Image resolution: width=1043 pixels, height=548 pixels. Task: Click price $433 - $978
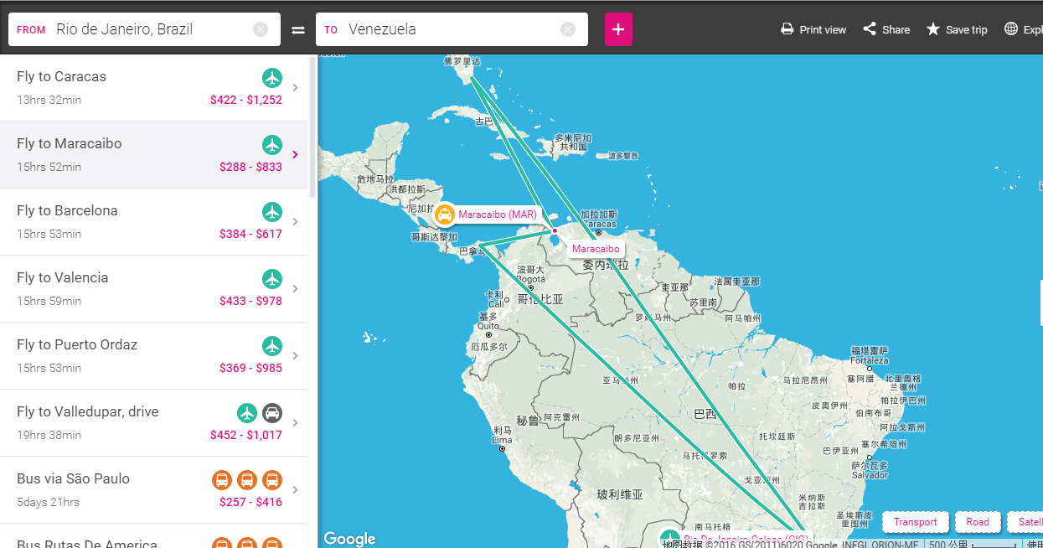tap(250, 301)
